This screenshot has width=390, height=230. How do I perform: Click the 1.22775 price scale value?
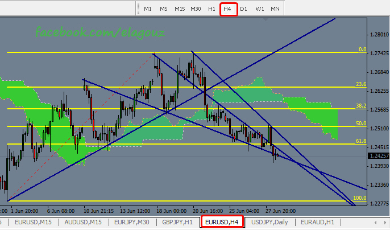[379, 204]
